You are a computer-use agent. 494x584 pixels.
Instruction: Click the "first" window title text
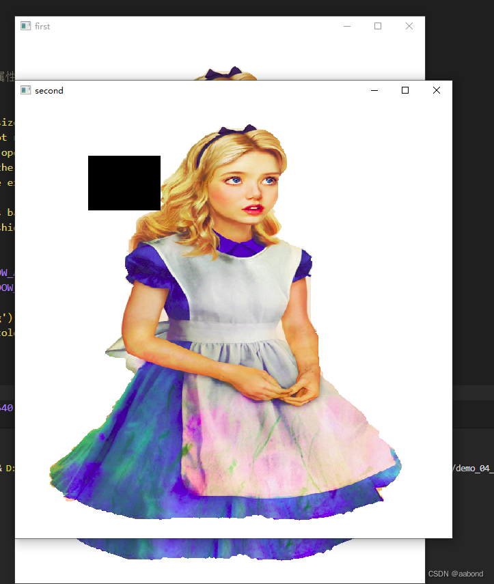tap(42, 27)
